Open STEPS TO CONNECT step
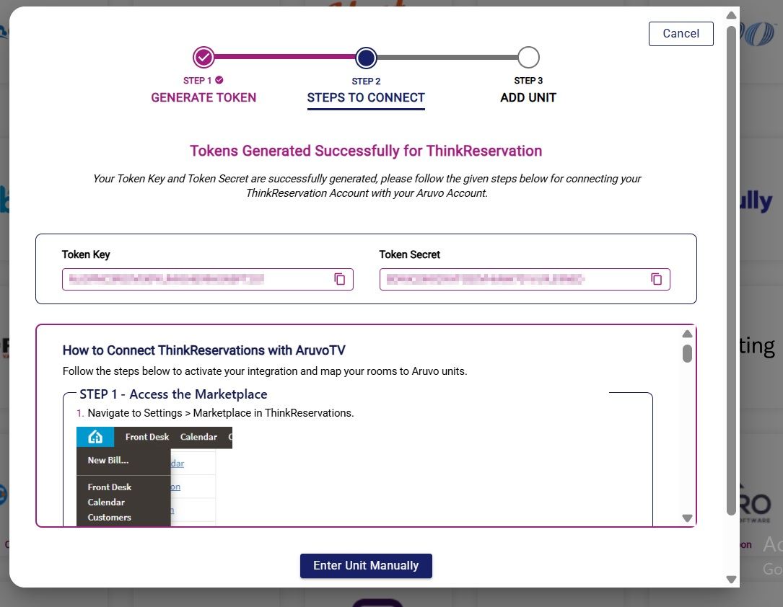The image size is (783, 607). 366,98
